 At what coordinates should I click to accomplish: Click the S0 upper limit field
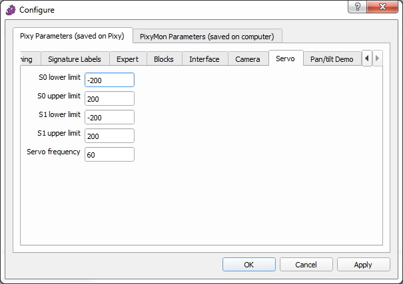point(109,98)
